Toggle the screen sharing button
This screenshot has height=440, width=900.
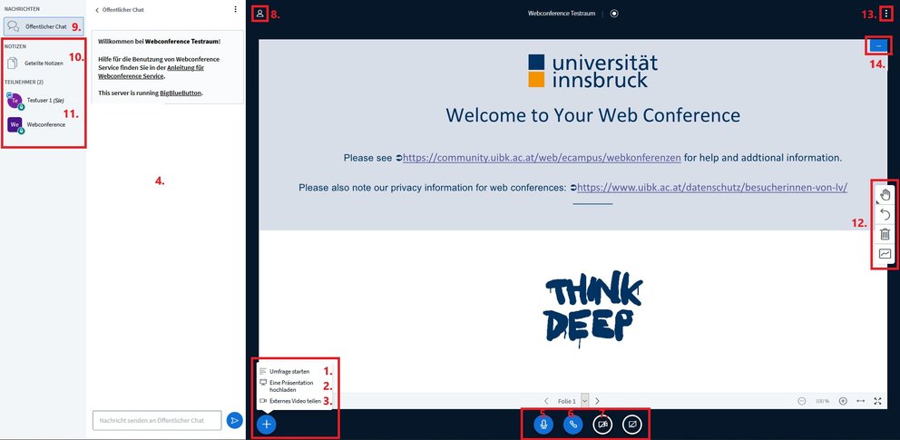[x=632, y=423]
